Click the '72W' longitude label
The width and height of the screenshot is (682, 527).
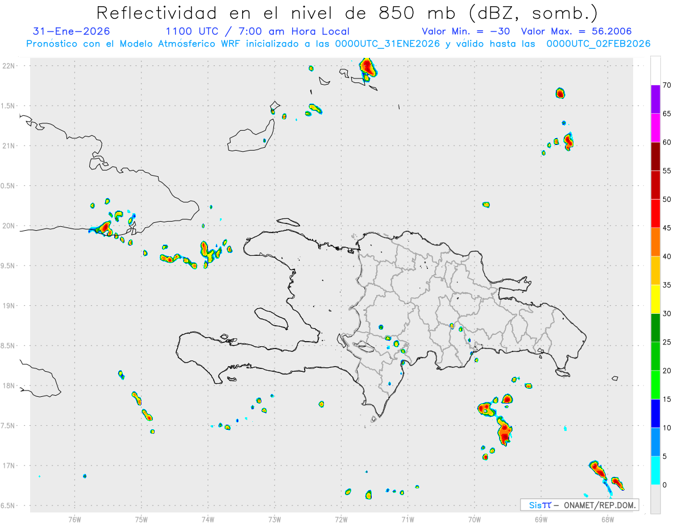pos(341,518)
